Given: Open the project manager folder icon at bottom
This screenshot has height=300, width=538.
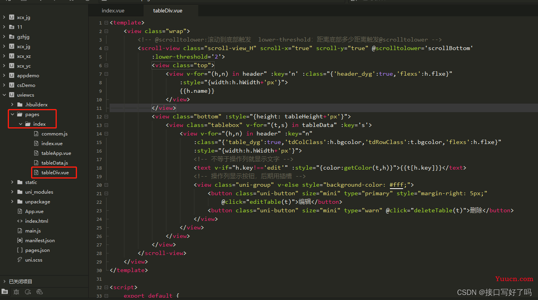Looking at the screenshot, I should pyautogui.click(x=5, y=292).
